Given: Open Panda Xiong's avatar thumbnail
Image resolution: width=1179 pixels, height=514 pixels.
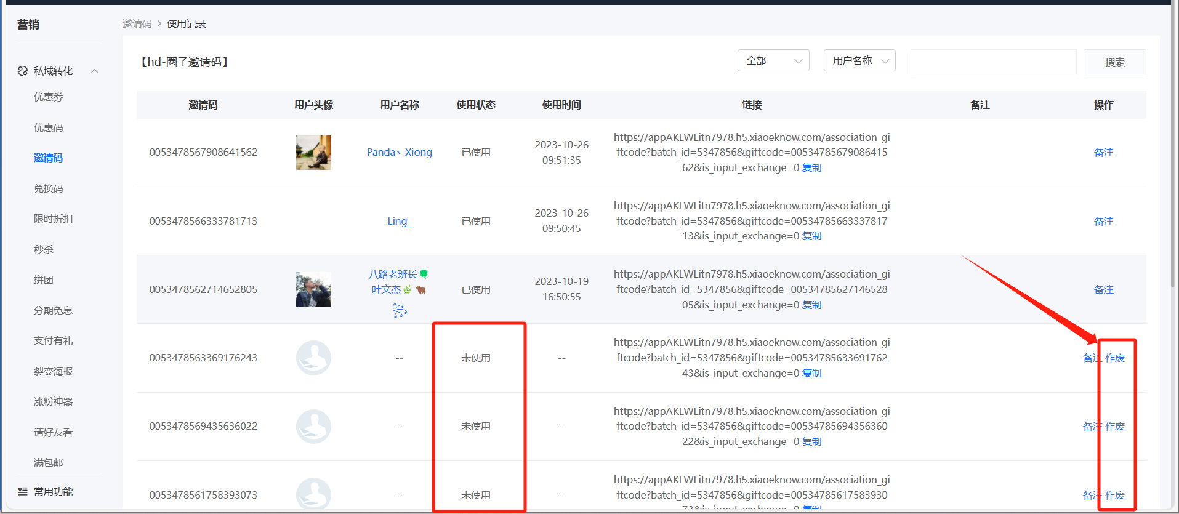Looking at the screenshot, I should (x=313, y=153).
